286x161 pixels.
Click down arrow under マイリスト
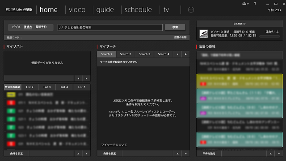point(86,153)
